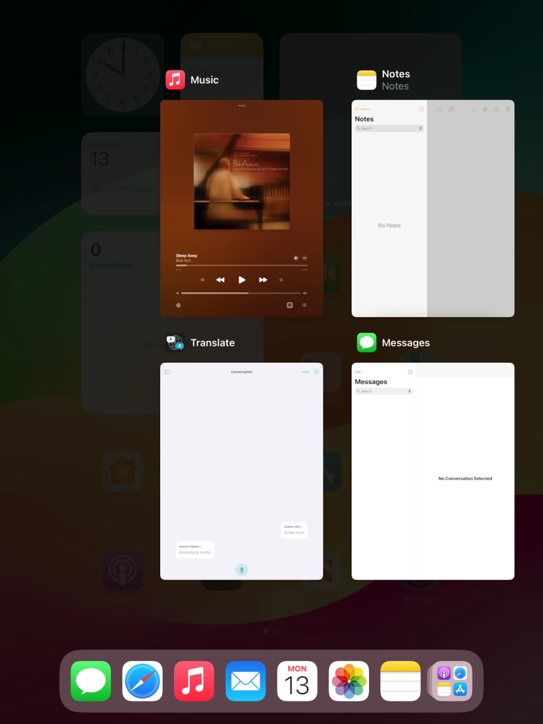This screenshot has height=724, width=543.
Task: Select the Notes app card
Action: [433, 208]
